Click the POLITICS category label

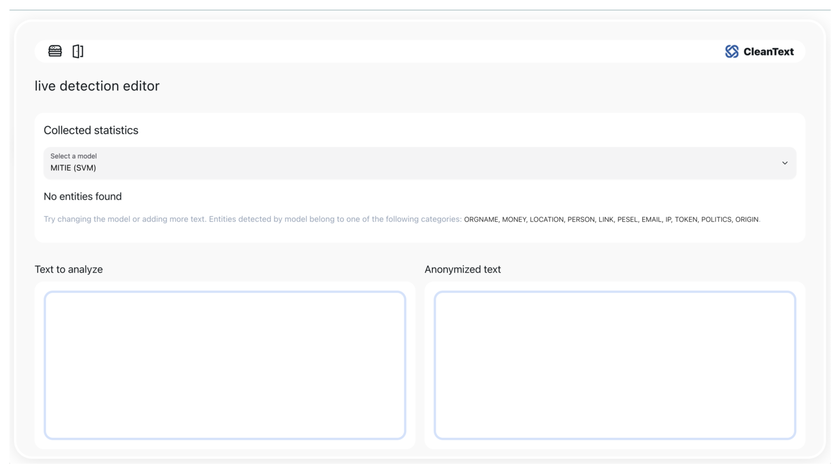[x=716, y=219]
